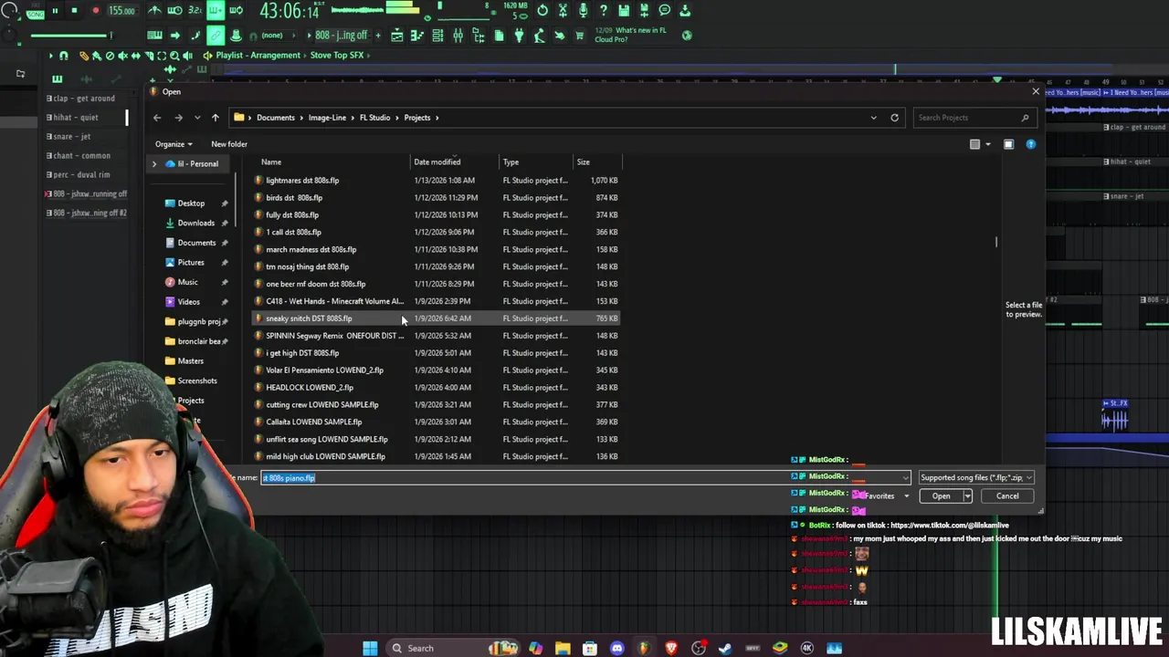Open the change-view options dropdown arrow
The width and height of the screenshot is (1169, 657).
(988, 144)
